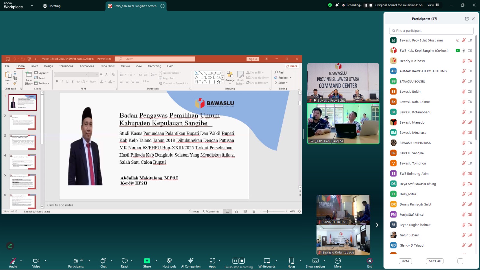Open the Notes icon in Zoom toolbar

(x=291, y=261)
